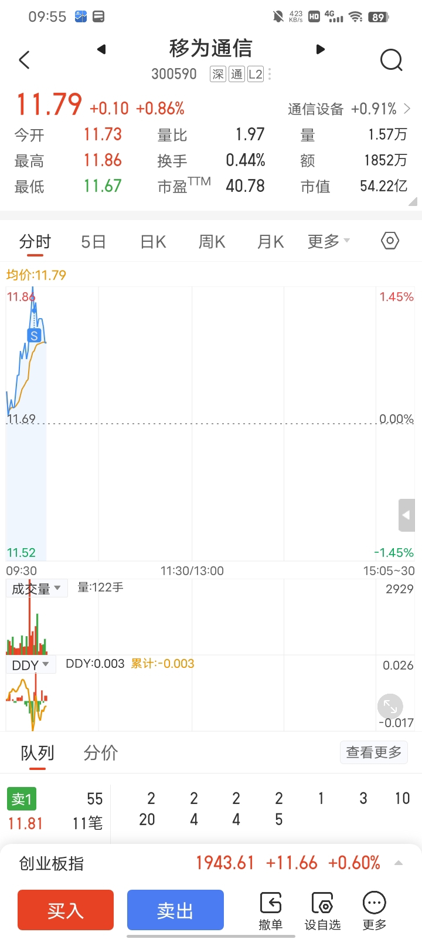Open 通信设备 sector link
This screenshot has width=422, height=939.
coord(349,109)
